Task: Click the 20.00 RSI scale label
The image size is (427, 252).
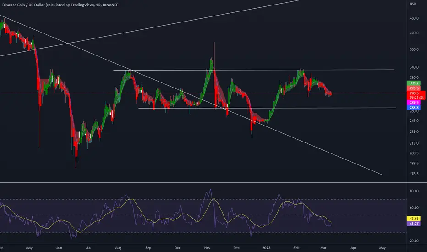Action: 414,241
